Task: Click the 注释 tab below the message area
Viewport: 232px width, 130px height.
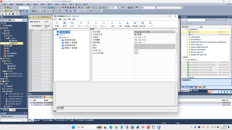Action: (58, 108)
